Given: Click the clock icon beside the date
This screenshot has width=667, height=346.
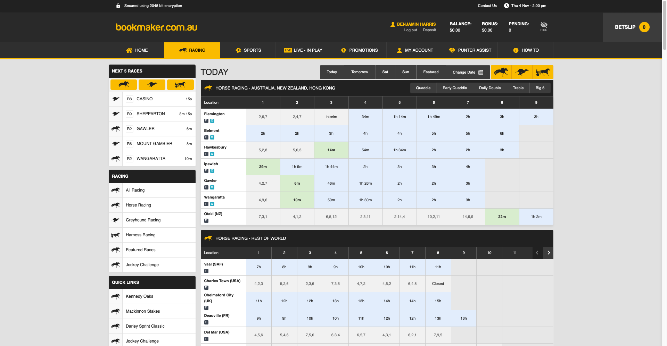Looking at the screenshot, I should [507, 6].
